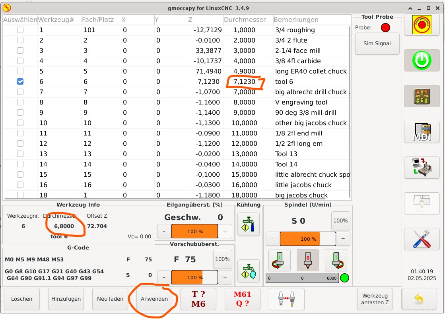Click the Hinzufügen button
The width and height of the screenshot is (445, 319).
click(x=66, y=299)
